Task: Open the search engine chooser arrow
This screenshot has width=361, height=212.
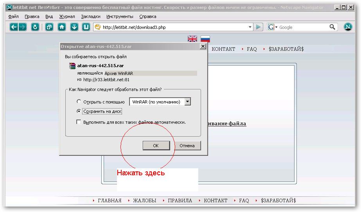Action: 276,27
